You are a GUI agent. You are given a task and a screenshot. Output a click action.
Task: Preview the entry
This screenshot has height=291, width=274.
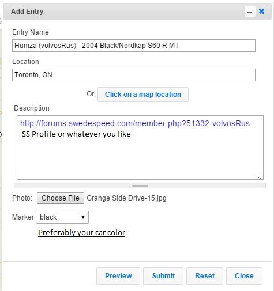pyautogui.click(x=118, y=276)
